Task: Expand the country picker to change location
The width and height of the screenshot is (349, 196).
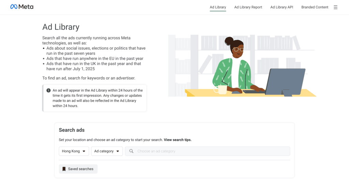Action: coord(74,151)
